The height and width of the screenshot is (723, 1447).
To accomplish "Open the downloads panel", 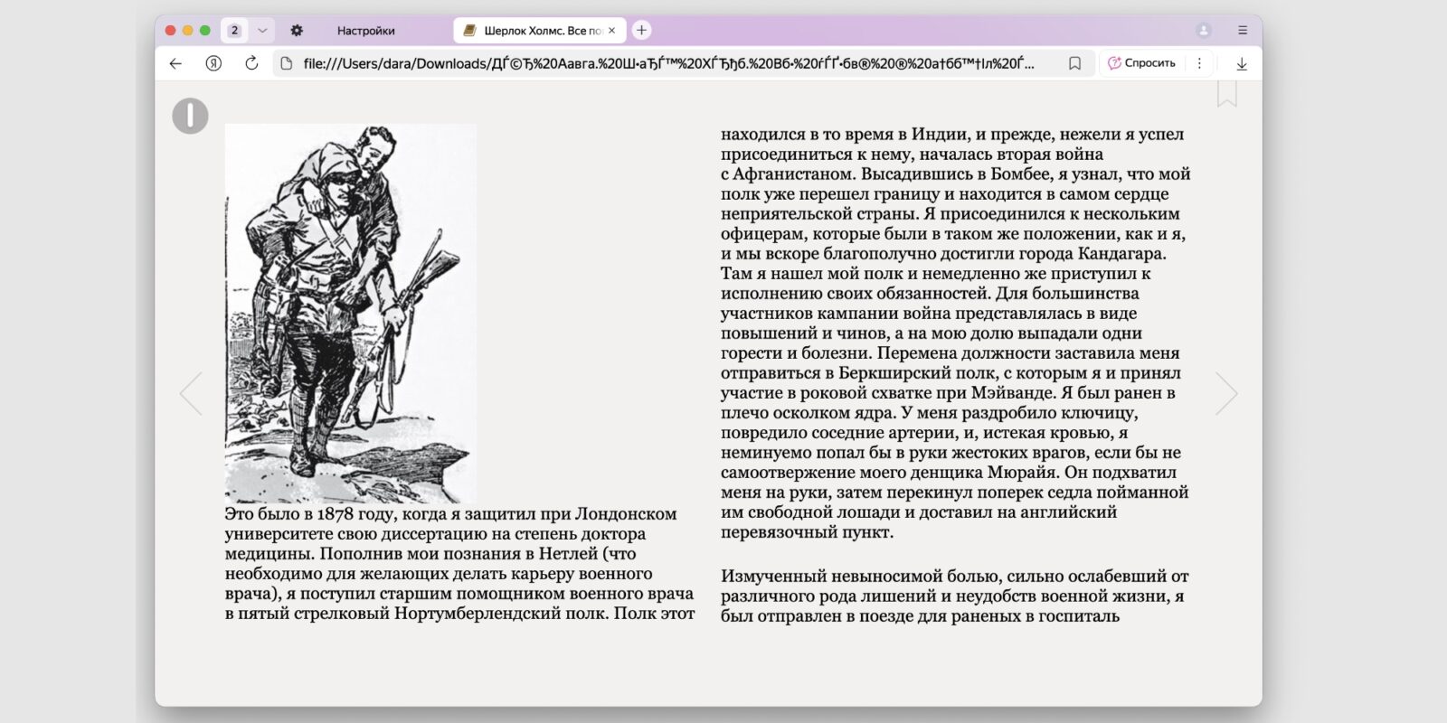I will tap(1242, 63).
